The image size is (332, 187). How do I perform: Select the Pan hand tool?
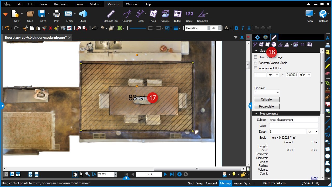click(75, 174)
